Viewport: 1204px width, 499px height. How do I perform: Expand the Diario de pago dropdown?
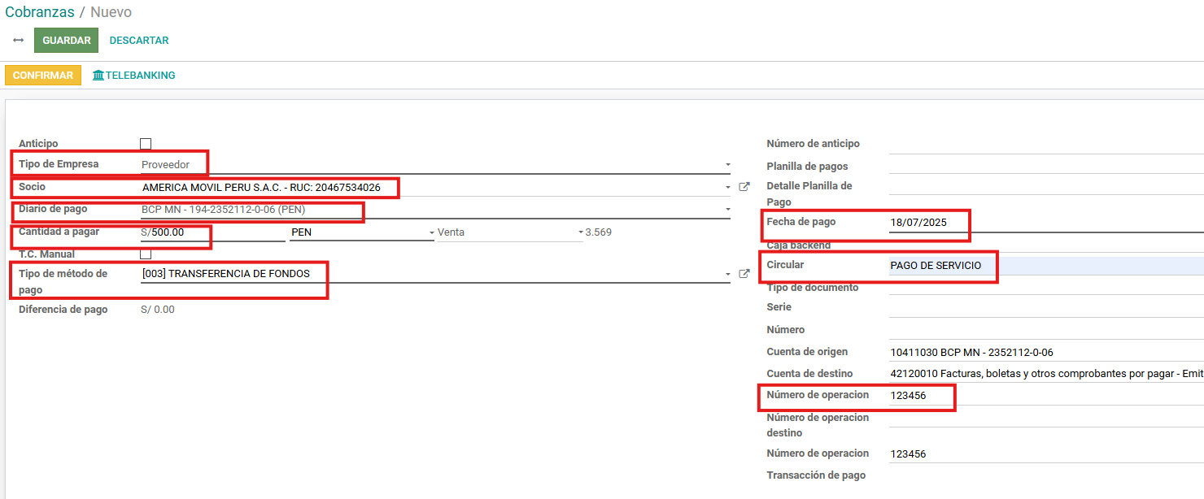pos(727,210)
